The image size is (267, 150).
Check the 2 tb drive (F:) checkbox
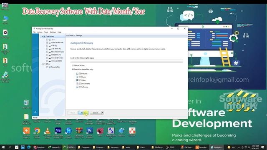[47, 49]
